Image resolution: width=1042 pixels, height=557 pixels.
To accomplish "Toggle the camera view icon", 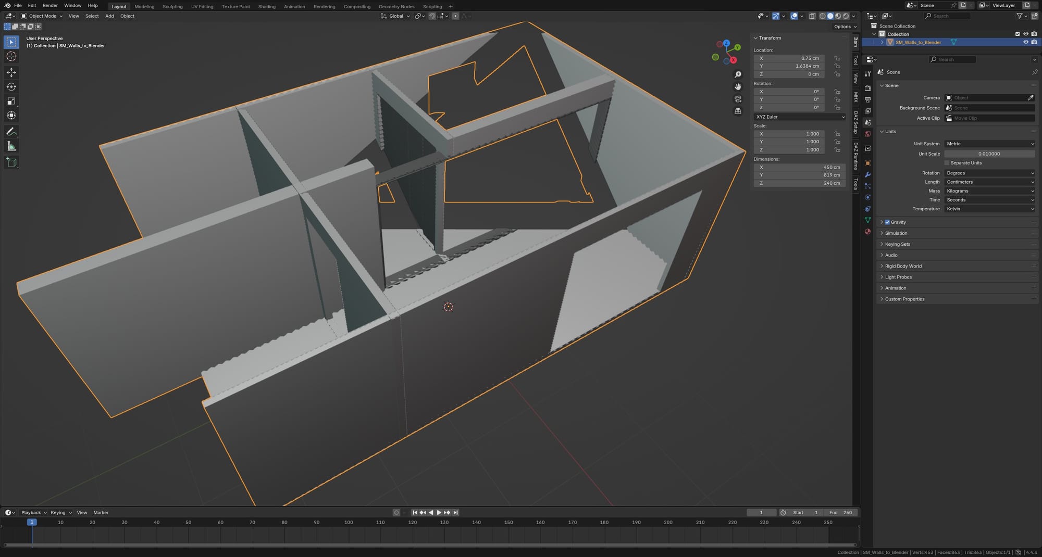I will (x=738, y=99).
